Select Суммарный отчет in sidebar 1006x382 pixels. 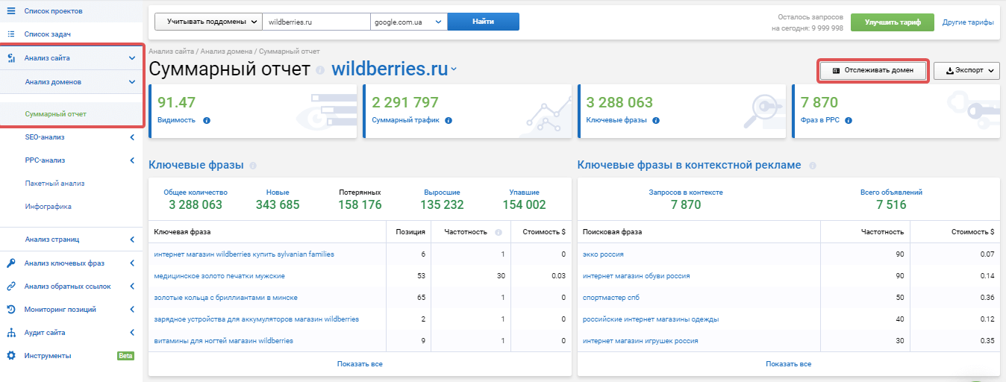[x=56, y=114]
